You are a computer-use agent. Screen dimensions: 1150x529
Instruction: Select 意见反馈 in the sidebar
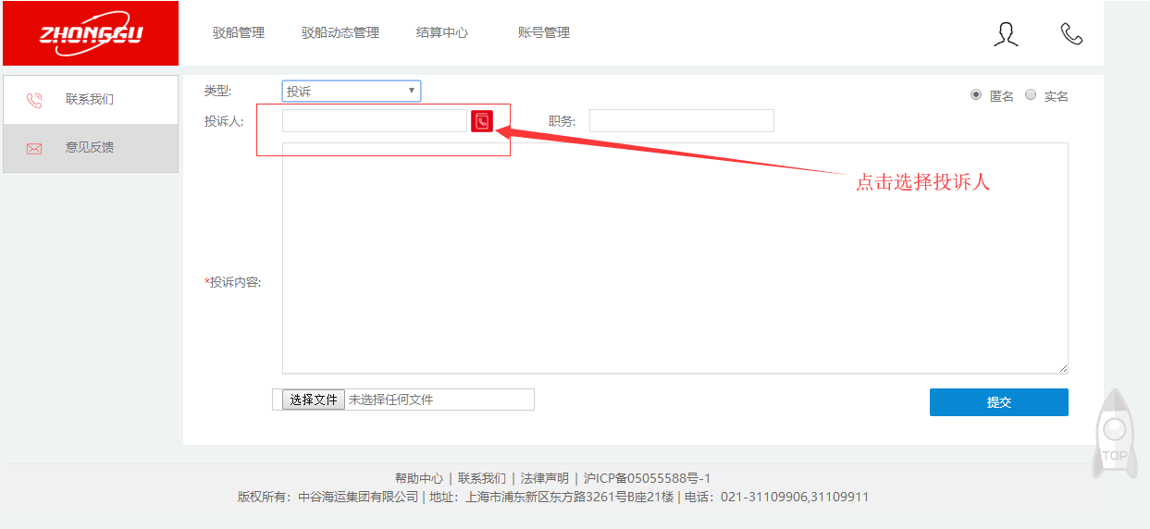91,148
